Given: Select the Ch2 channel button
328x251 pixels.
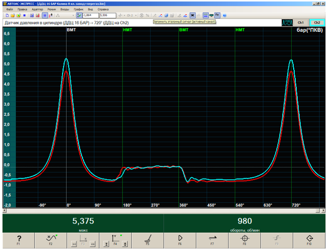Looking at the screenshot, I should click(317, 23).
